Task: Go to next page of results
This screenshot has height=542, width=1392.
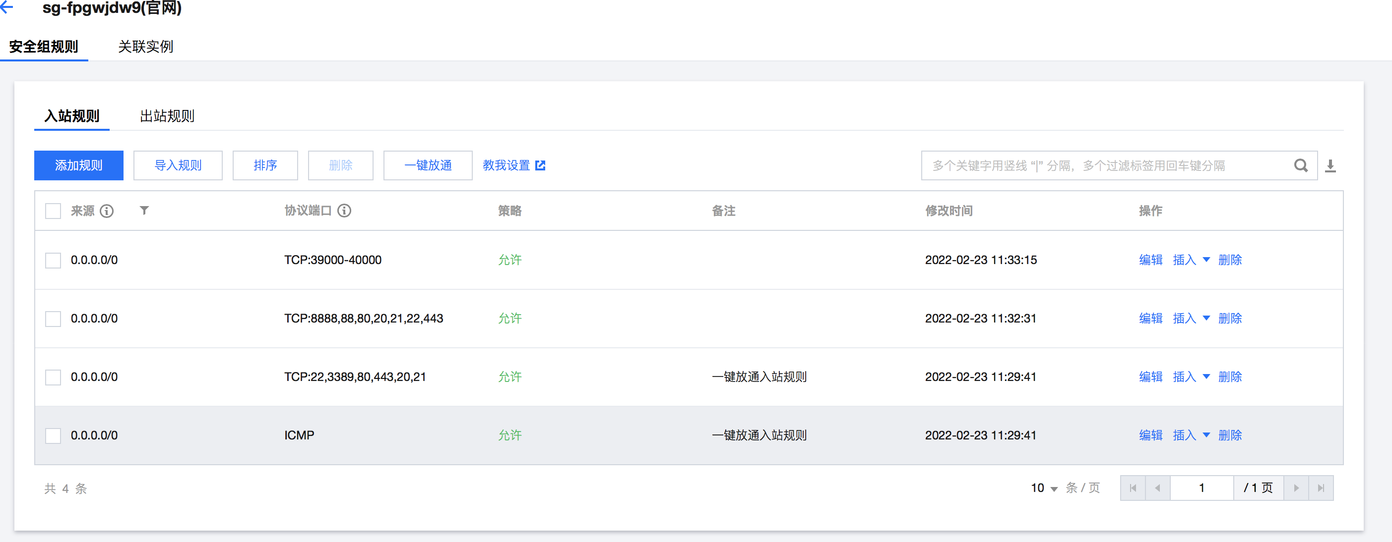Action: [x=1296, y=488]
